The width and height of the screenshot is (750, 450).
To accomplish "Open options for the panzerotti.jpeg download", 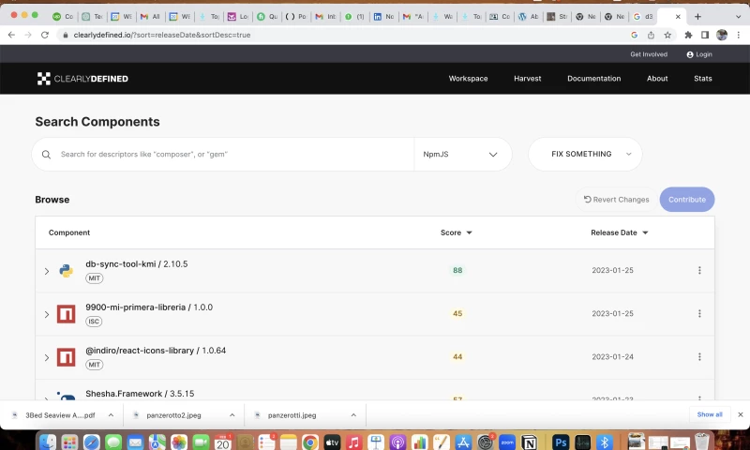I will tap(353, 415).
